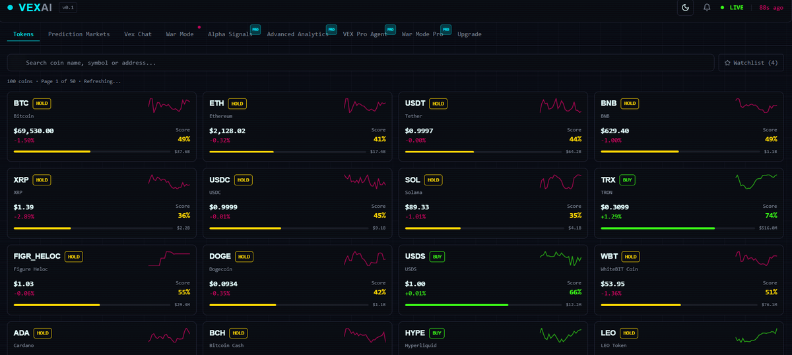Open the Upgrade tab
Image resolution: width=792 pixels, height=355 pixels.
click(469, 34)
